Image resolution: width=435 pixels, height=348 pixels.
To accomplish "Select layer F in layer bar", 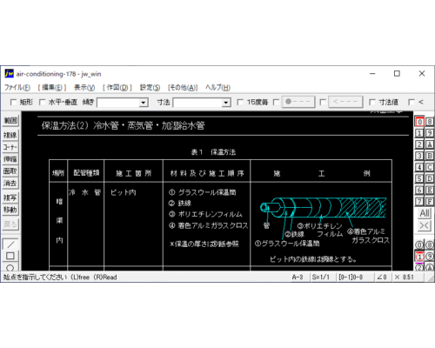I will (x=430, y=201).
